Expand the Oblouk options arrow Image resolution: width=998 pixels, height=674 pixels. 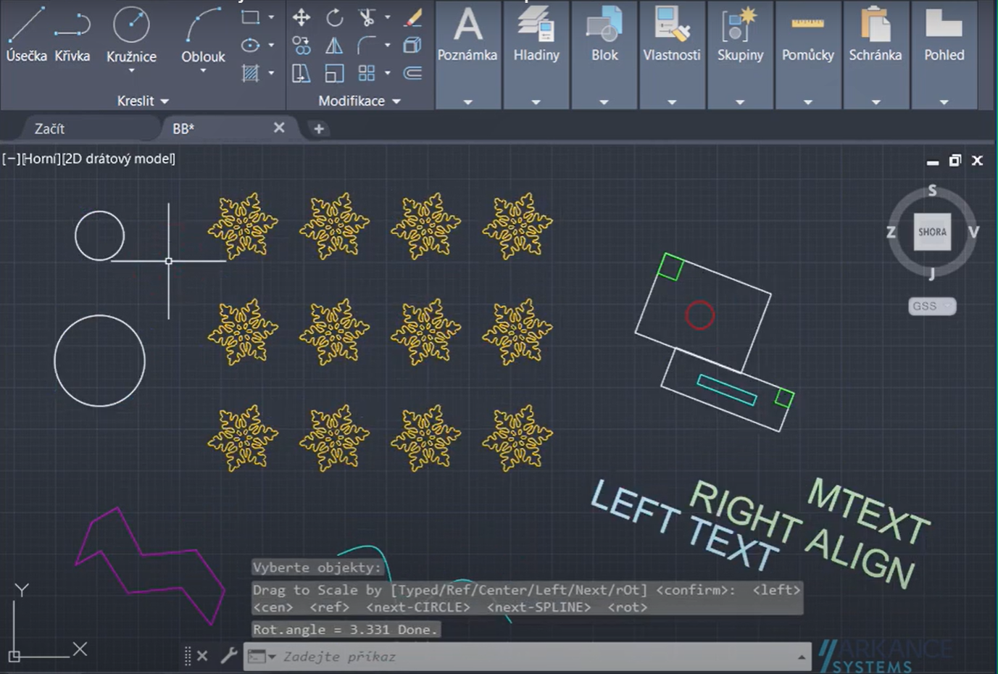[x=203, y=71]
